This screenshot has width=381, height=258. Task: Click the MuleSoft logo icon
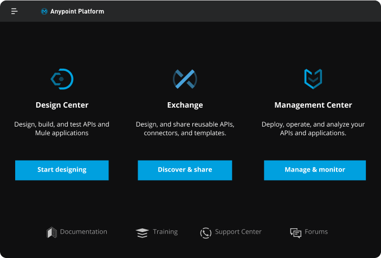click(44, 11)
